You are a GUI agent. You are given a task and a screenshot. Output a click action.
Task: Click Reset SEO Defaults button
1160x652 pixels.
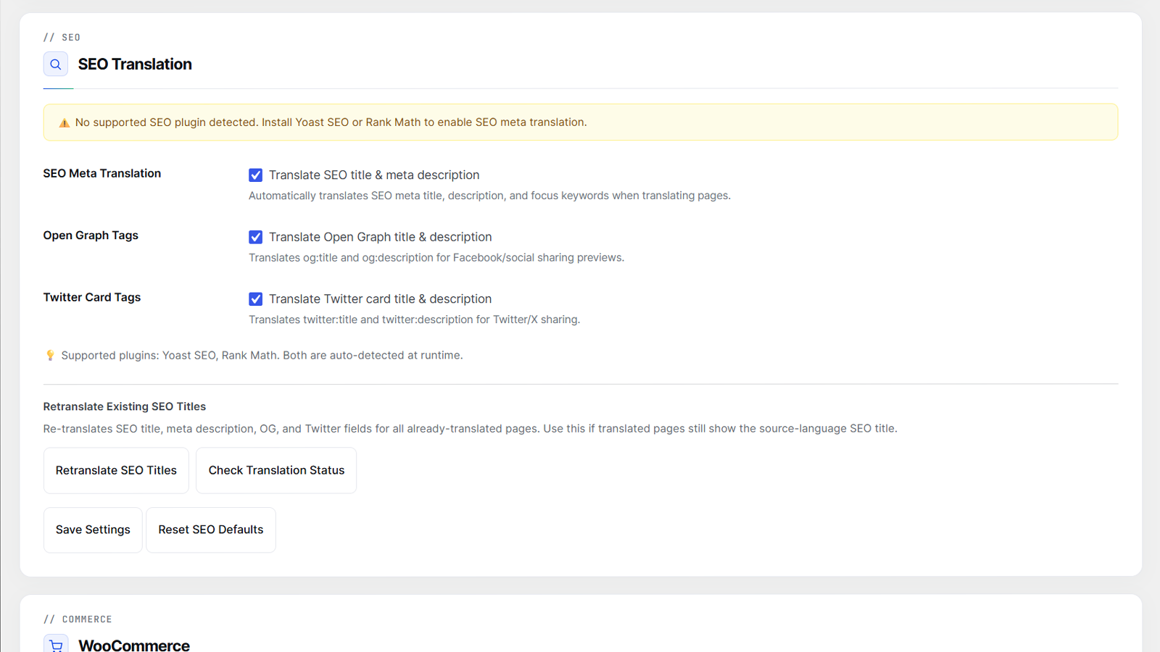[211, 530]
